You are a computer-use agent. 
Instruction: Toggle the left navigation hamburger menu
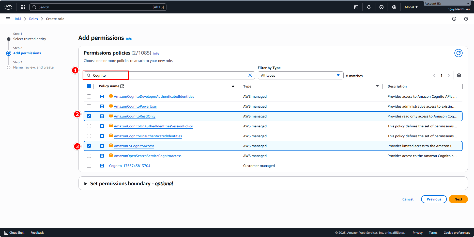coord(8,19)
